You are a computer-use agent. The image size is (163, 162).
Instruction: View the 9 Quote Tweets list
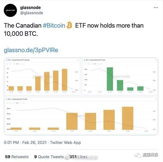click(49, 157)
